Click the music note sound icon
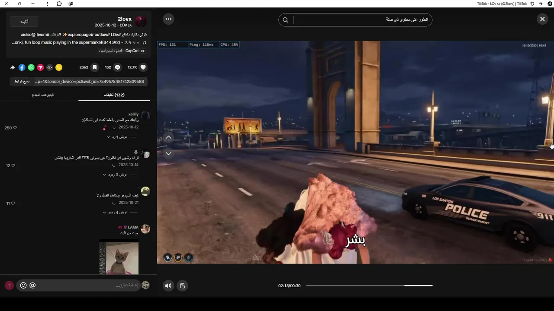The width and height of the screenshot is (554, 311). 145,43
